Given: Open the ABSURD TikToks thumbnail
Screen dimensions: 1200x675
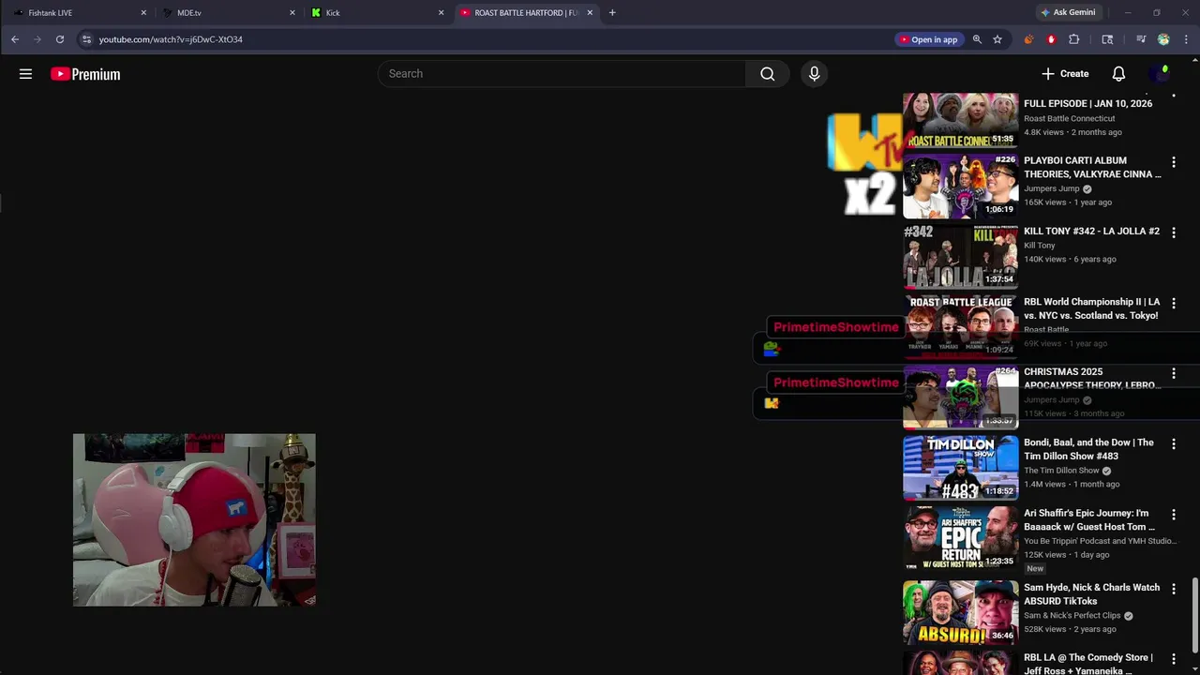Looking at the screenshot, I should [960, 613].
